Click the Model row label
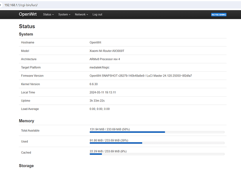 pyautogui.click(x=25, y=51)
